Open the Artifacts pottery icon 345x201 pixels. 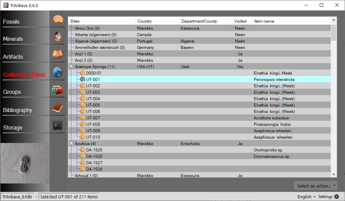pyautogui.click(x=58, y=54)
